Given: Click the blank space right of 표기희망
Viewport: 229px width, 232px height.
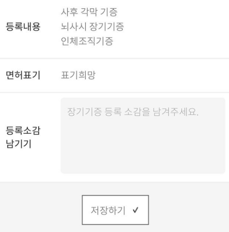Looking at the screenshot, I should click(162, 75).
